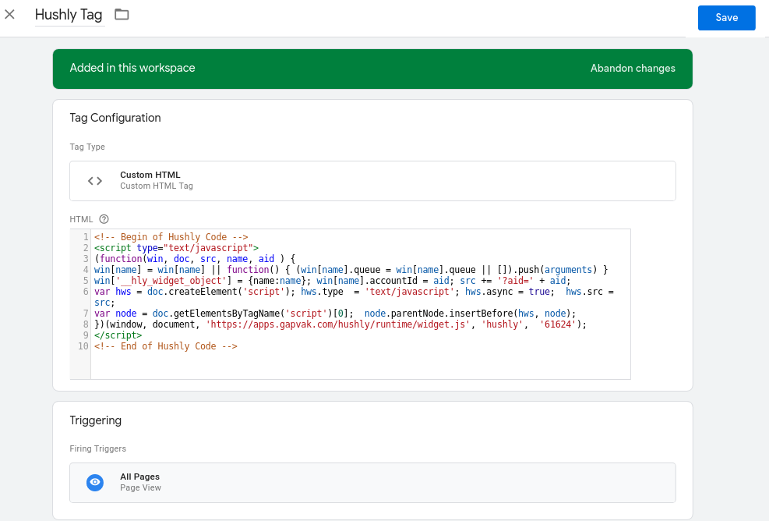
Task: Click the Tag Configuration heading
Action: click(115, 118)
